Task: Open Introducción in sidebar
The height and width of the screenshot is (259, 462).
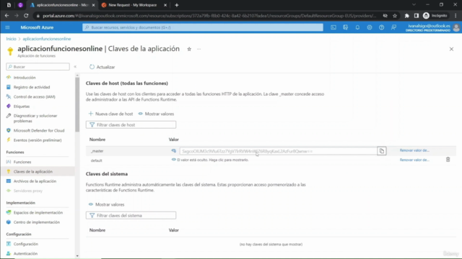Action: (x=25, y=78)
